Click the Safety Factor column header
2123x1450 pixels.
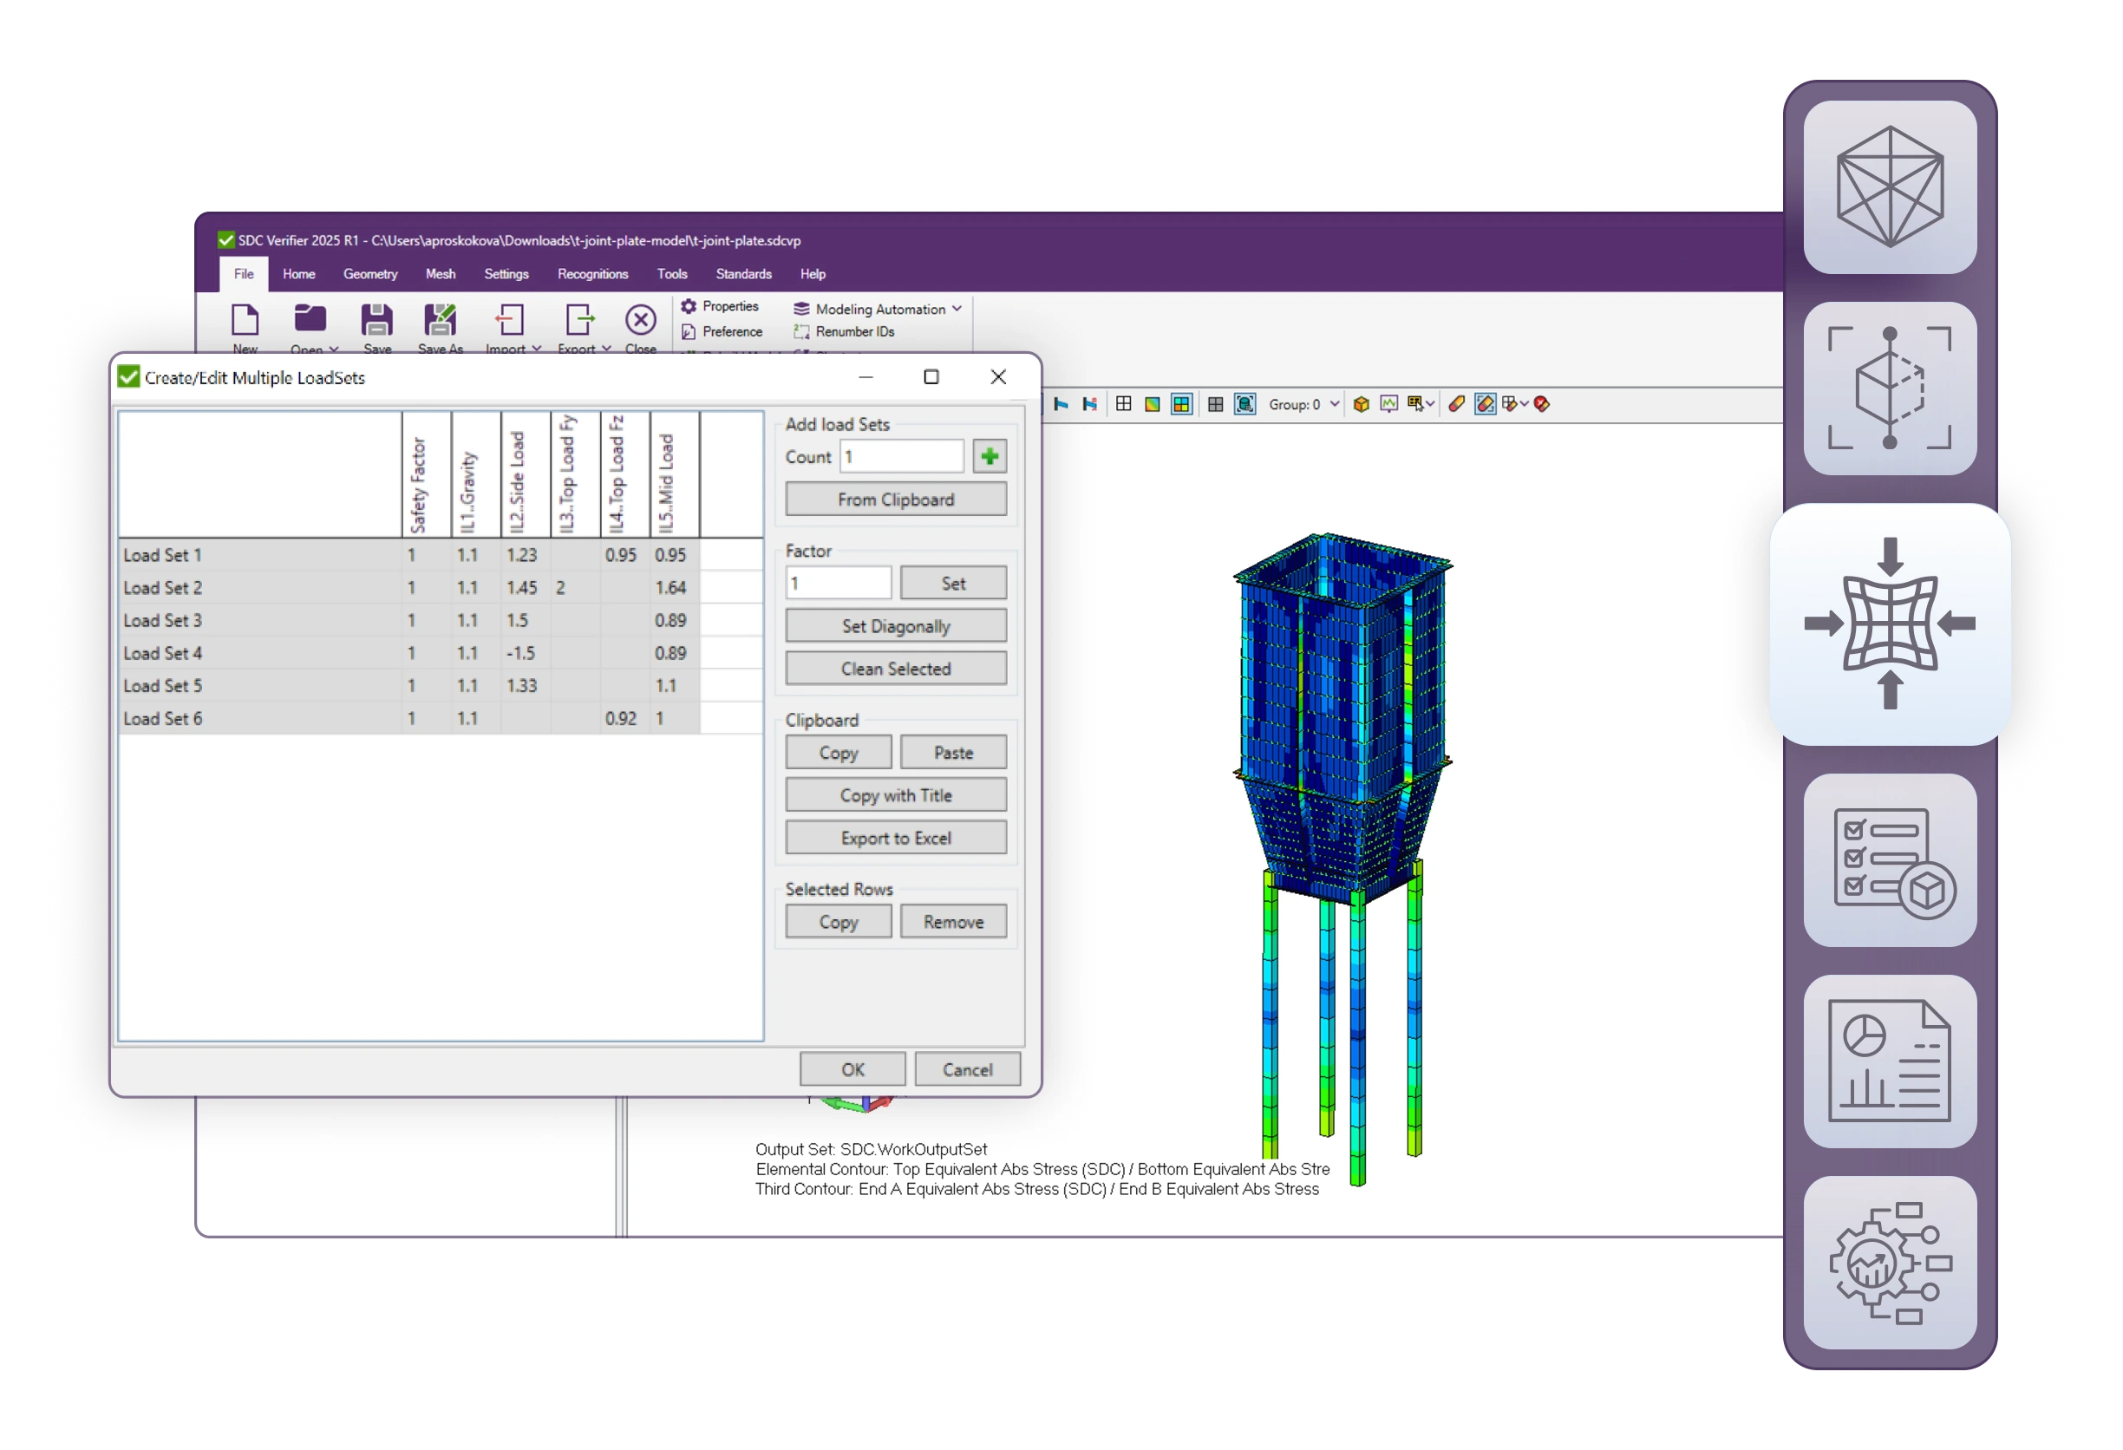(x=427, y=474)
